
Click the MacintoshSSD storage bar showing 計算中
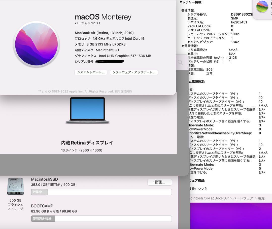101,192
